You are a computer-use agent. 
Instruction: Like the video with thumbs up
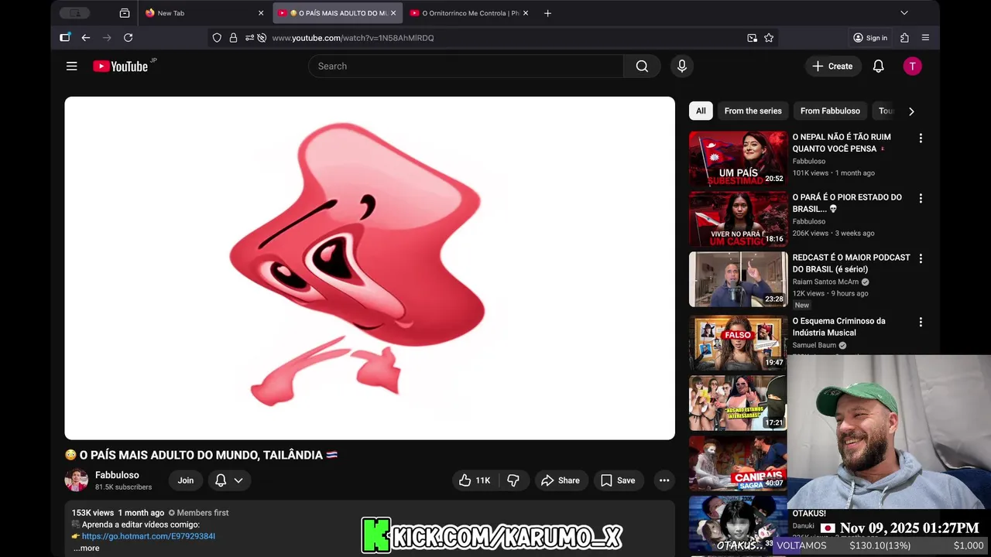pos(475,480)
